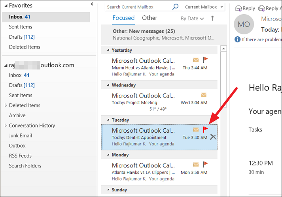Open Inbox 41 under outlook.com account

click(19, 75)
